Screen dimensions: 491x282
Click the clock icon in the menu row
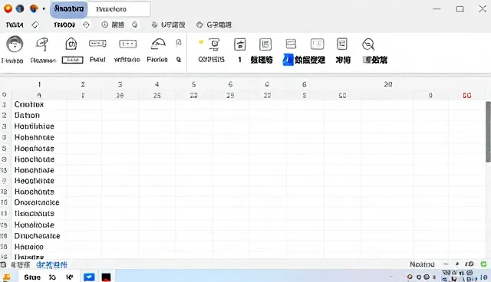pyautogui.click(x=104, y=25)
